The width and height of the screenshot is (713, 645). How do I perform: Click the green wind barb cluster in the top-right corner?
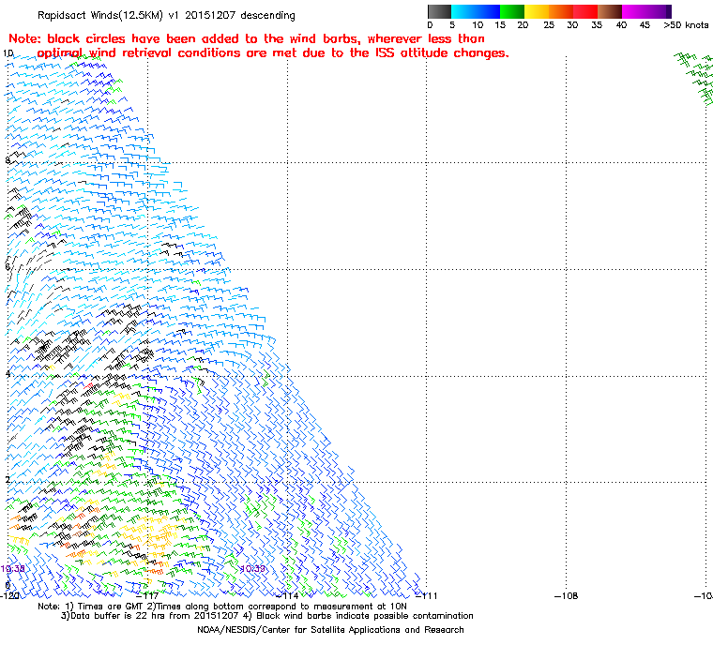point(695,77)
